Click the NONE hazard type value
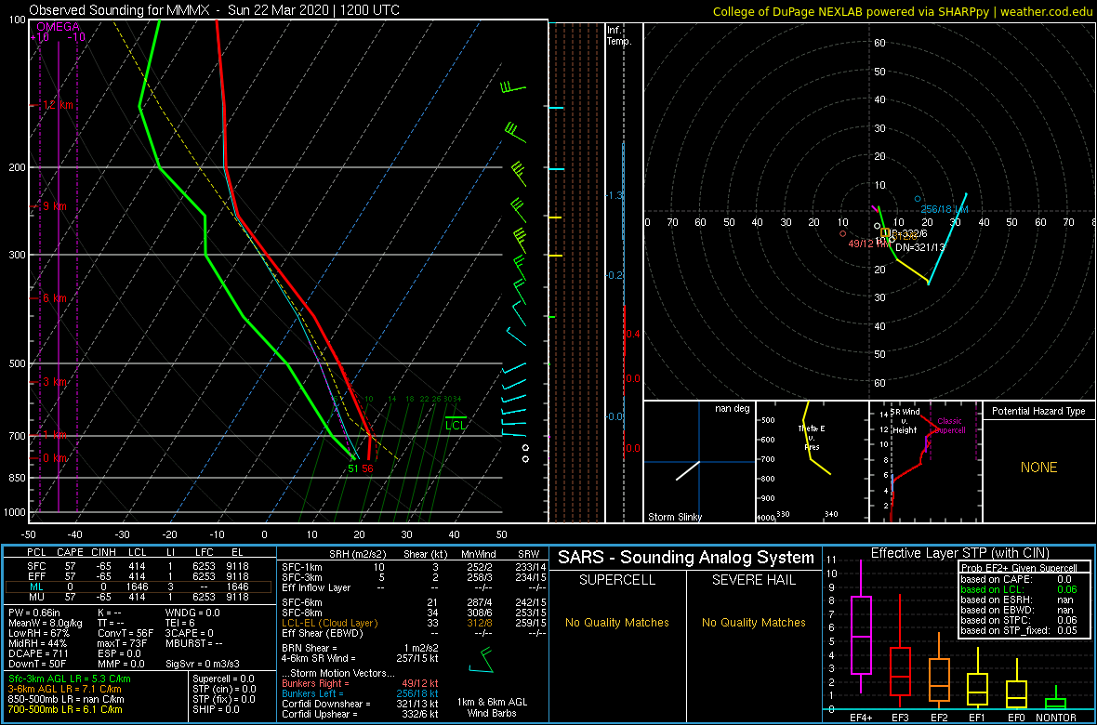1097x725 pixels. [x=1038, y=468]
